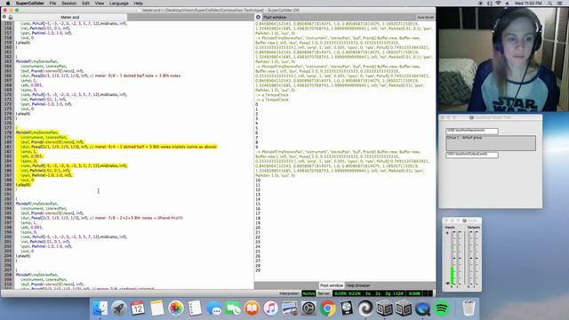Open QuickTime Player in dock
The image size is (569, 320).
(422, 308)
